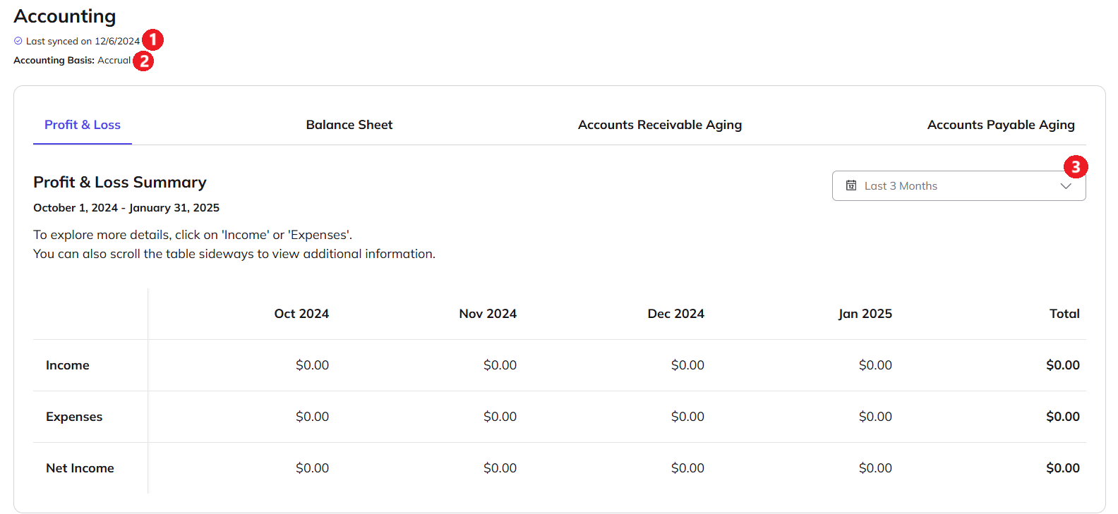Click the Income value for Oct 2024
Screen dimensions: 1118x514
[x=312, y=365]
